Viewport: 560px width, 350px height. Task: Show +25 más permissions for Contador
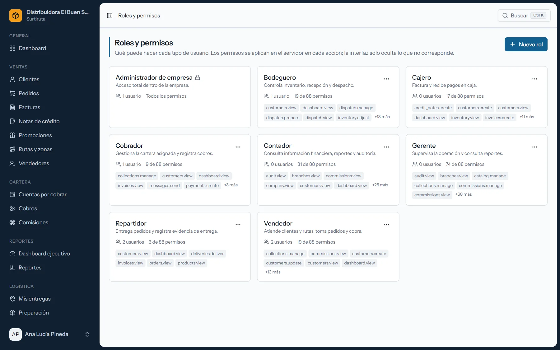(x=380, y=185)
